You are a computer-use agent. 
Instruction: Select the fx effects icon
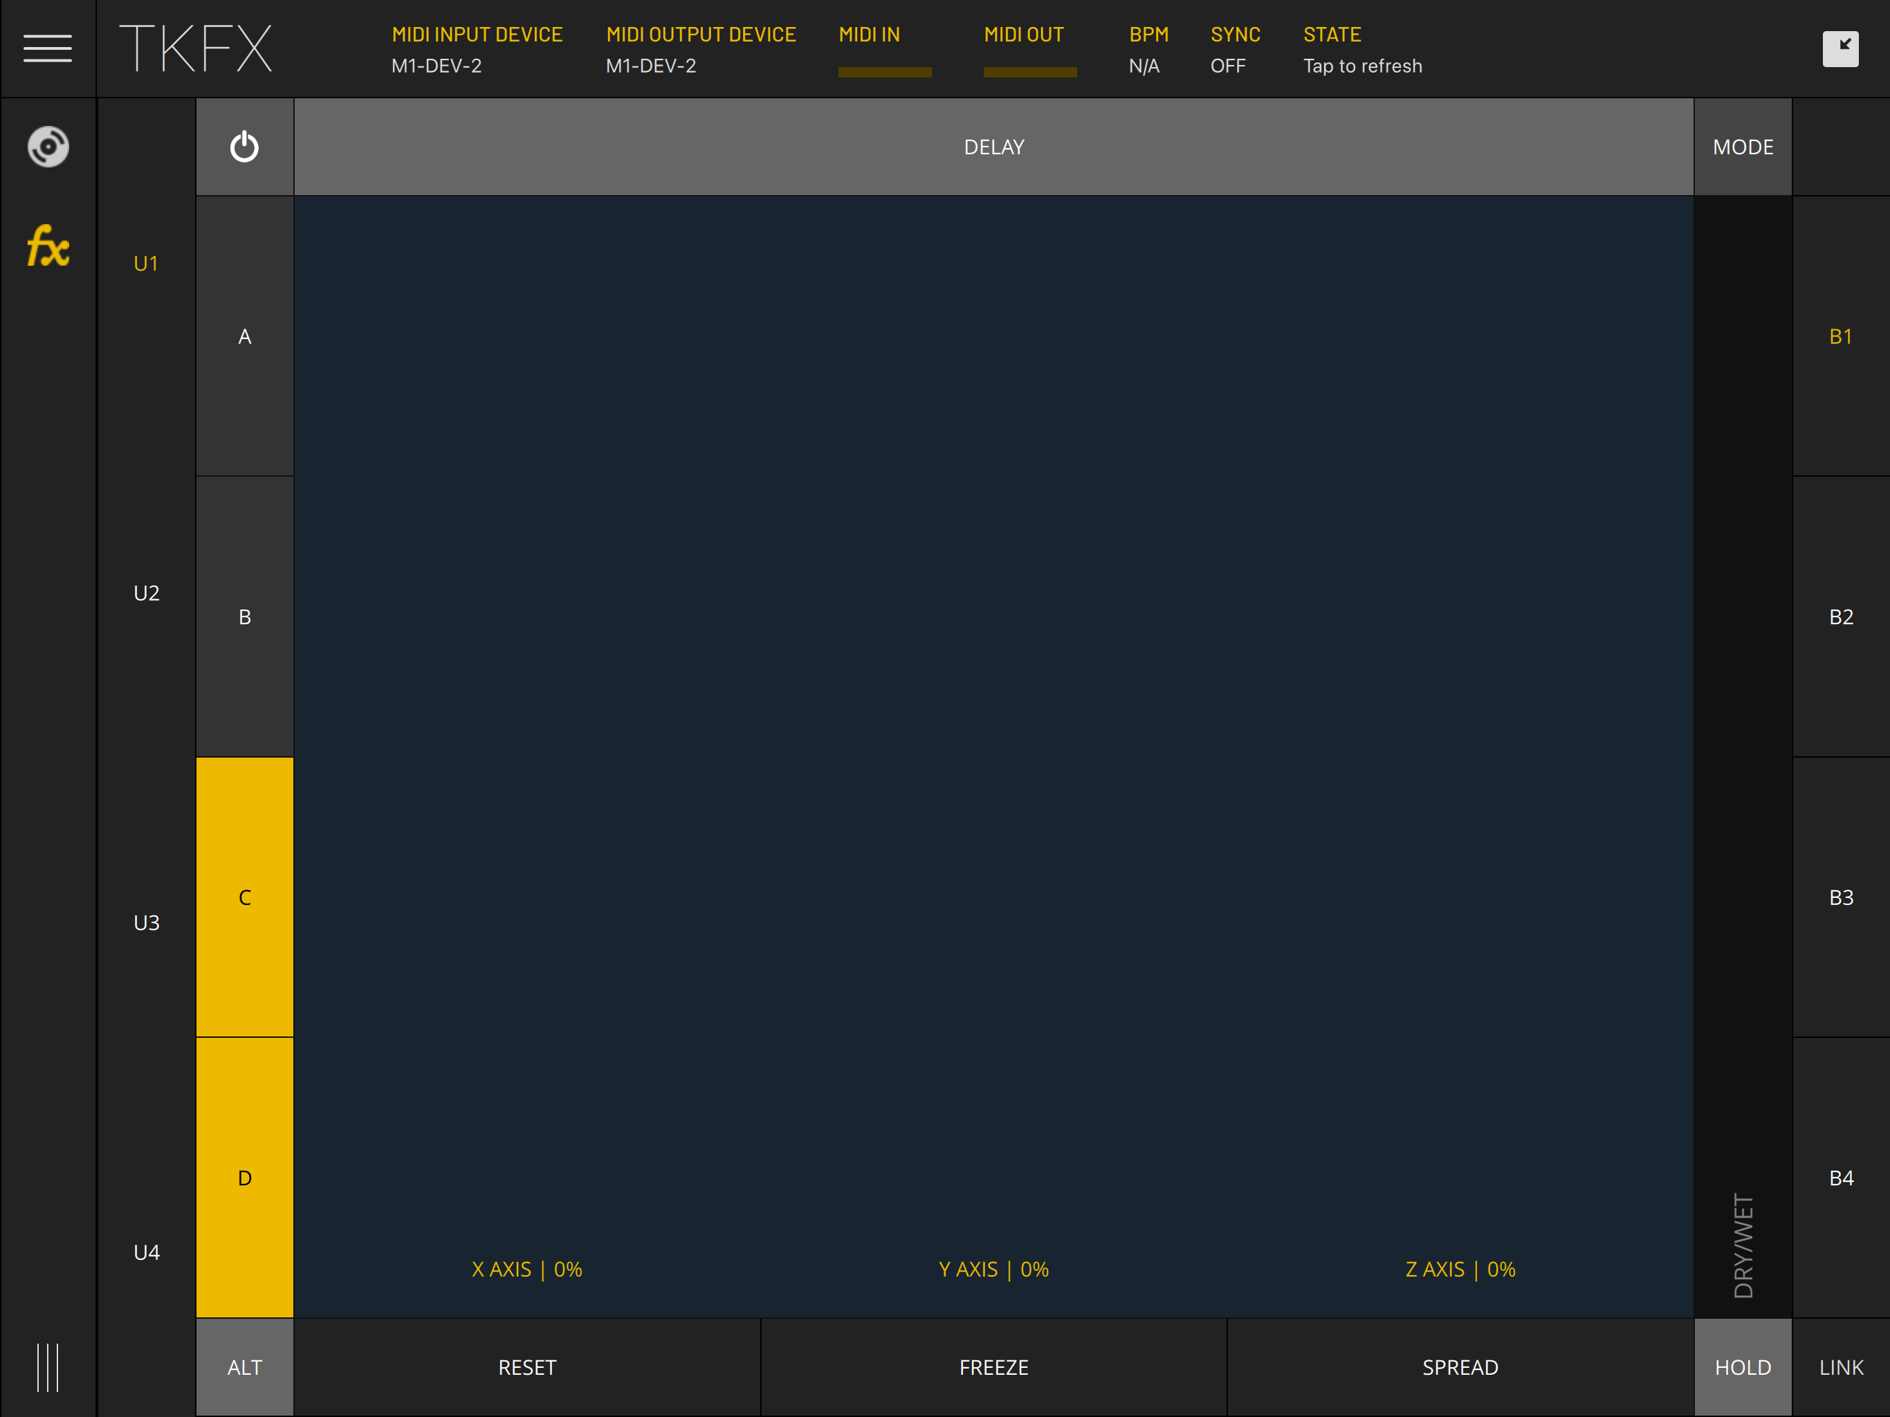click(x=48, y=247)
